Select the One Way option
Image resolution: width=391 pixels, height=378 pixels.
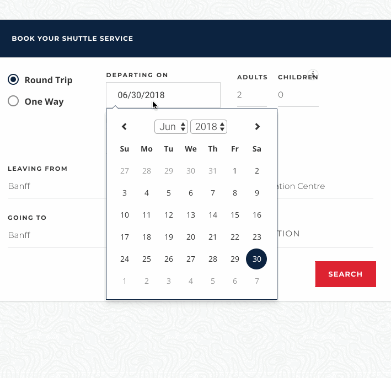[x=14, y=101]
